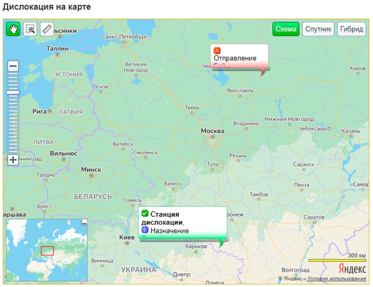Click the plus zoom in button
The image size is (373, 287).
click(13, 160)
